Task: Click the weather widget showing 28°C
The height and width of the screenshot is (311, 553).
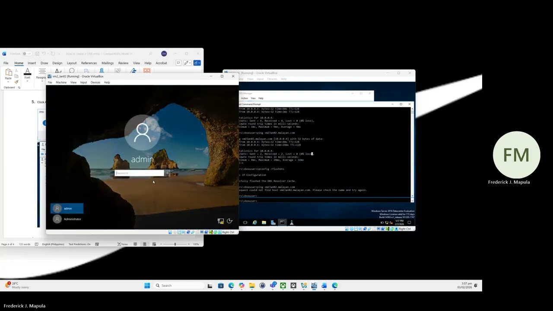Action: point(17,285)
